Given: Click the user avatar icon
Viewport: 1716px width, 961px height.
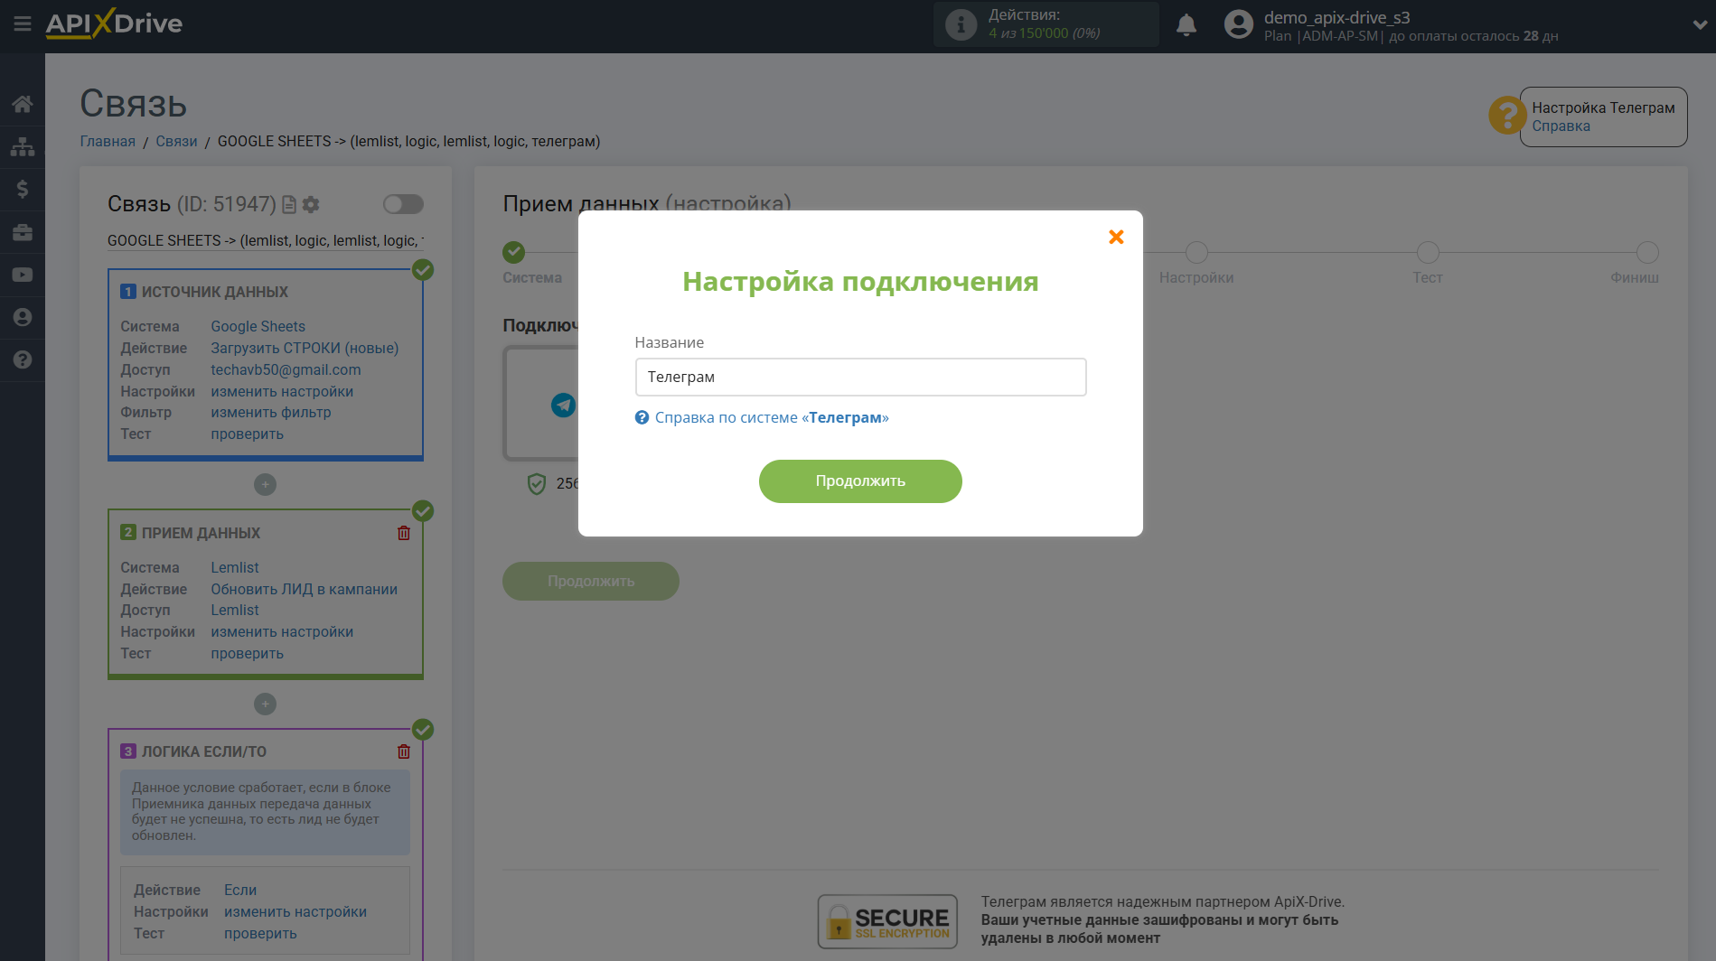Looking at the screenshot, I should pyautogui.click(x=1238, y=24).
